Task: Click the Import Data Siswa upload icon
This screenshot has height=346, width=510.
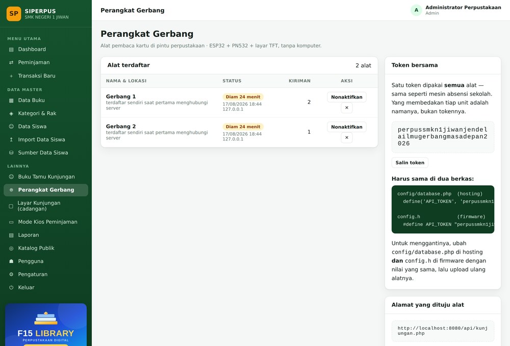Action: point(11,140)
